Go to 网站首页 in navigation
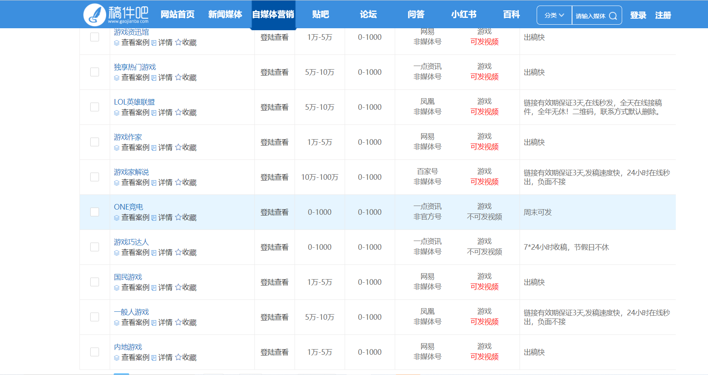 (178, 15)
